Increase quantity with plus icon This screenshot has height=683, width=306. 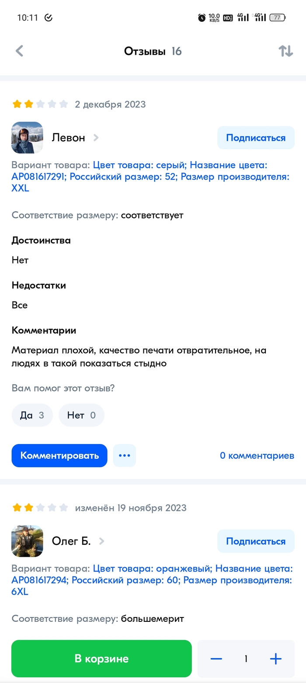275,659
